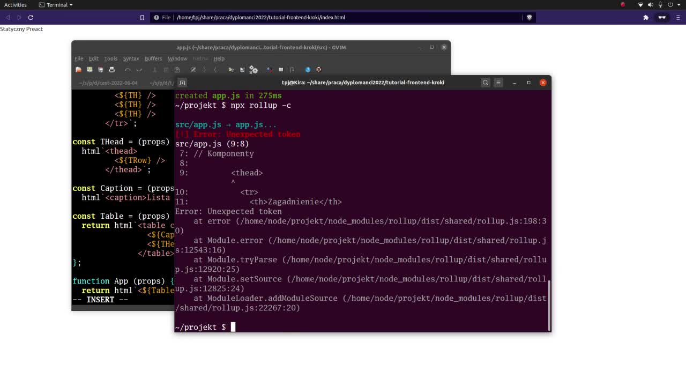Click the browser address bar URL
The height and width of the screenshot is (386, 686).
coord(261,17)
